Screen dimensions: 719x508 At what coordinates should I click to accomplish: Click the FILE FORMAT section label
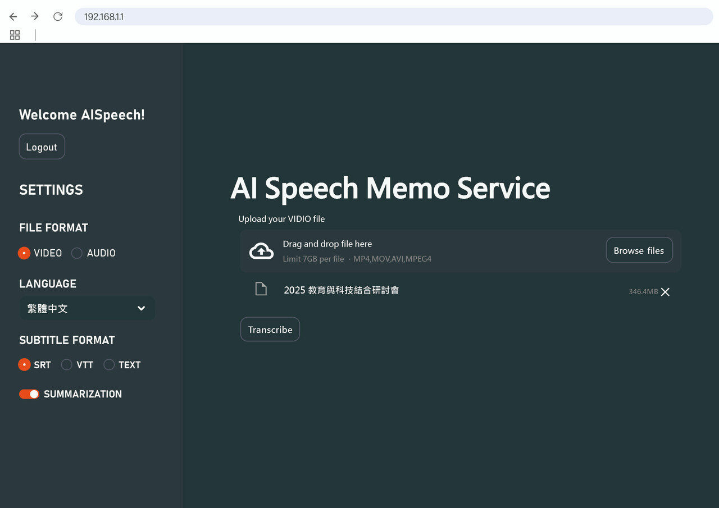click(x=53, y=227)
